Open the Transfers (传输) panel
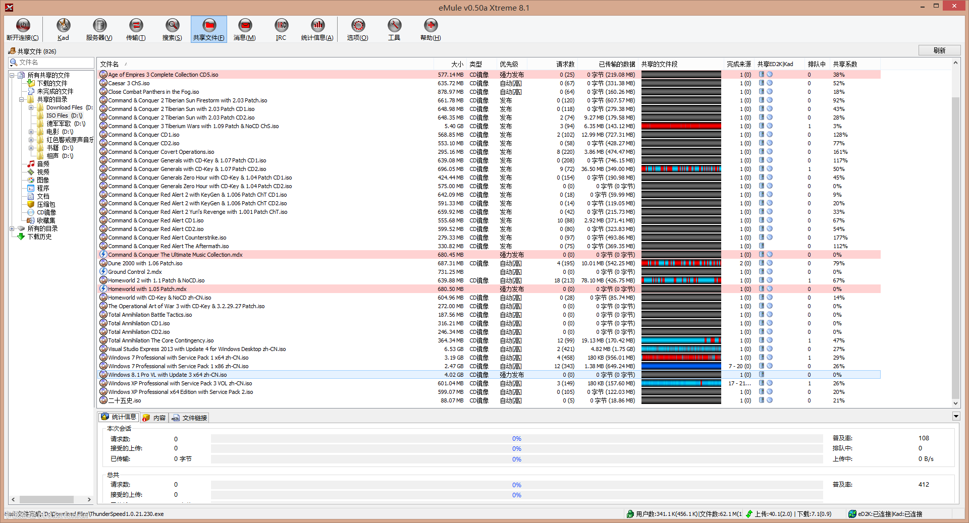Image resolution: width=969 pixels, height=523 pixels. pos(136,29)
